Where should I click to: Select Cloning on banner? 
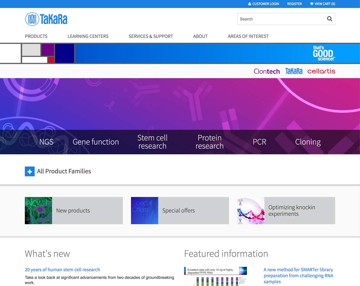coord(308,142)
